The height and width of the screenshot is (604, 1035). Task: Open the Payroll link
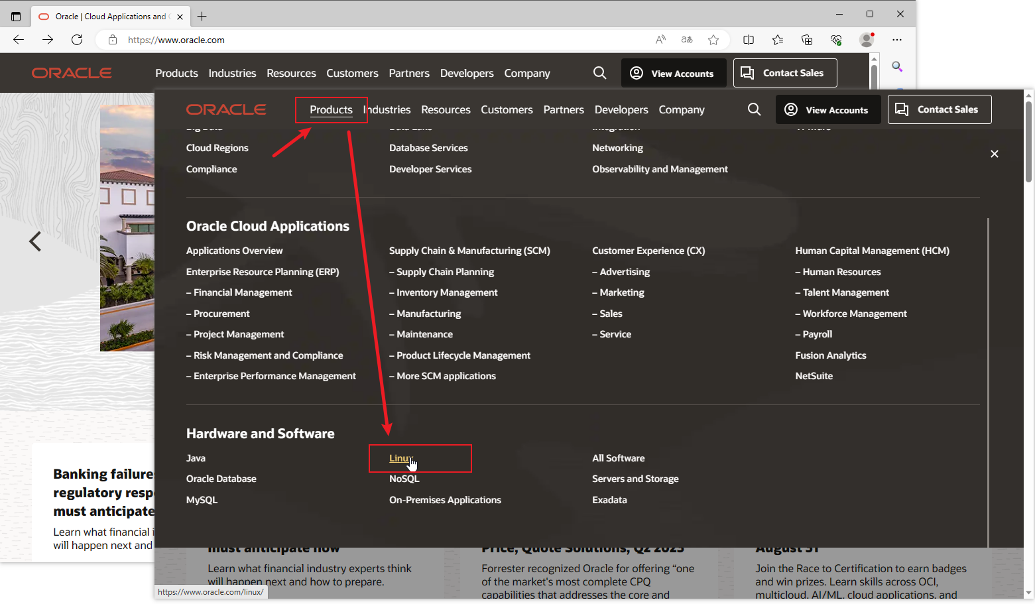814,334
